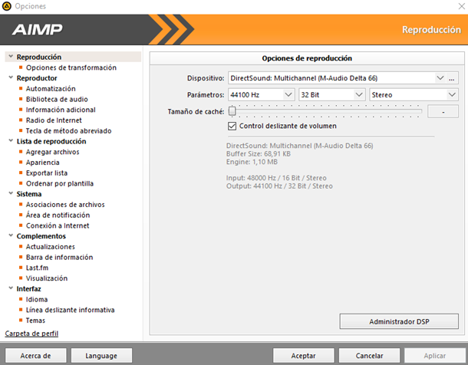Select Visualización

(47, 278)
